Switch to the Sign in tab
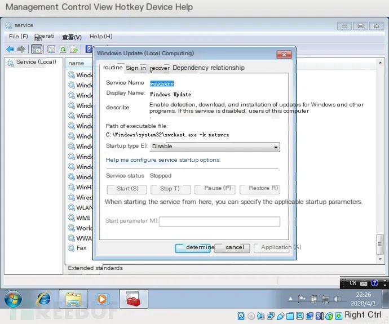389x324 pixels. pyautogui.click(x=136, y=68)
